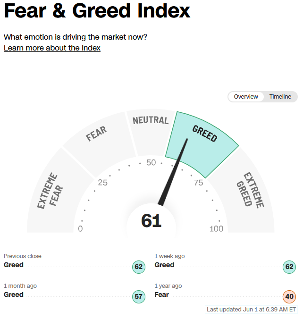Click the Previous close 62 badge

pyautogui.click(x=139, y=267)
